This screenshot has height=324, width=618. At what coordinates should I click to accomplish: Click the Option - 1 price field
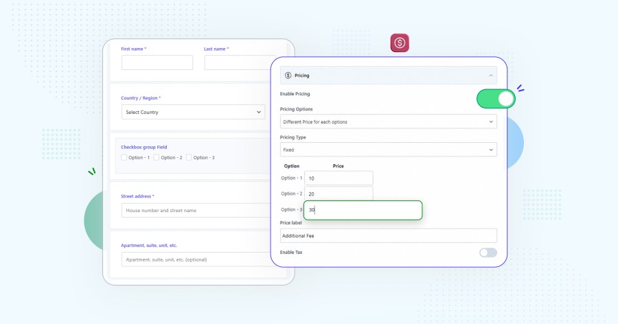tap(339, 178)
